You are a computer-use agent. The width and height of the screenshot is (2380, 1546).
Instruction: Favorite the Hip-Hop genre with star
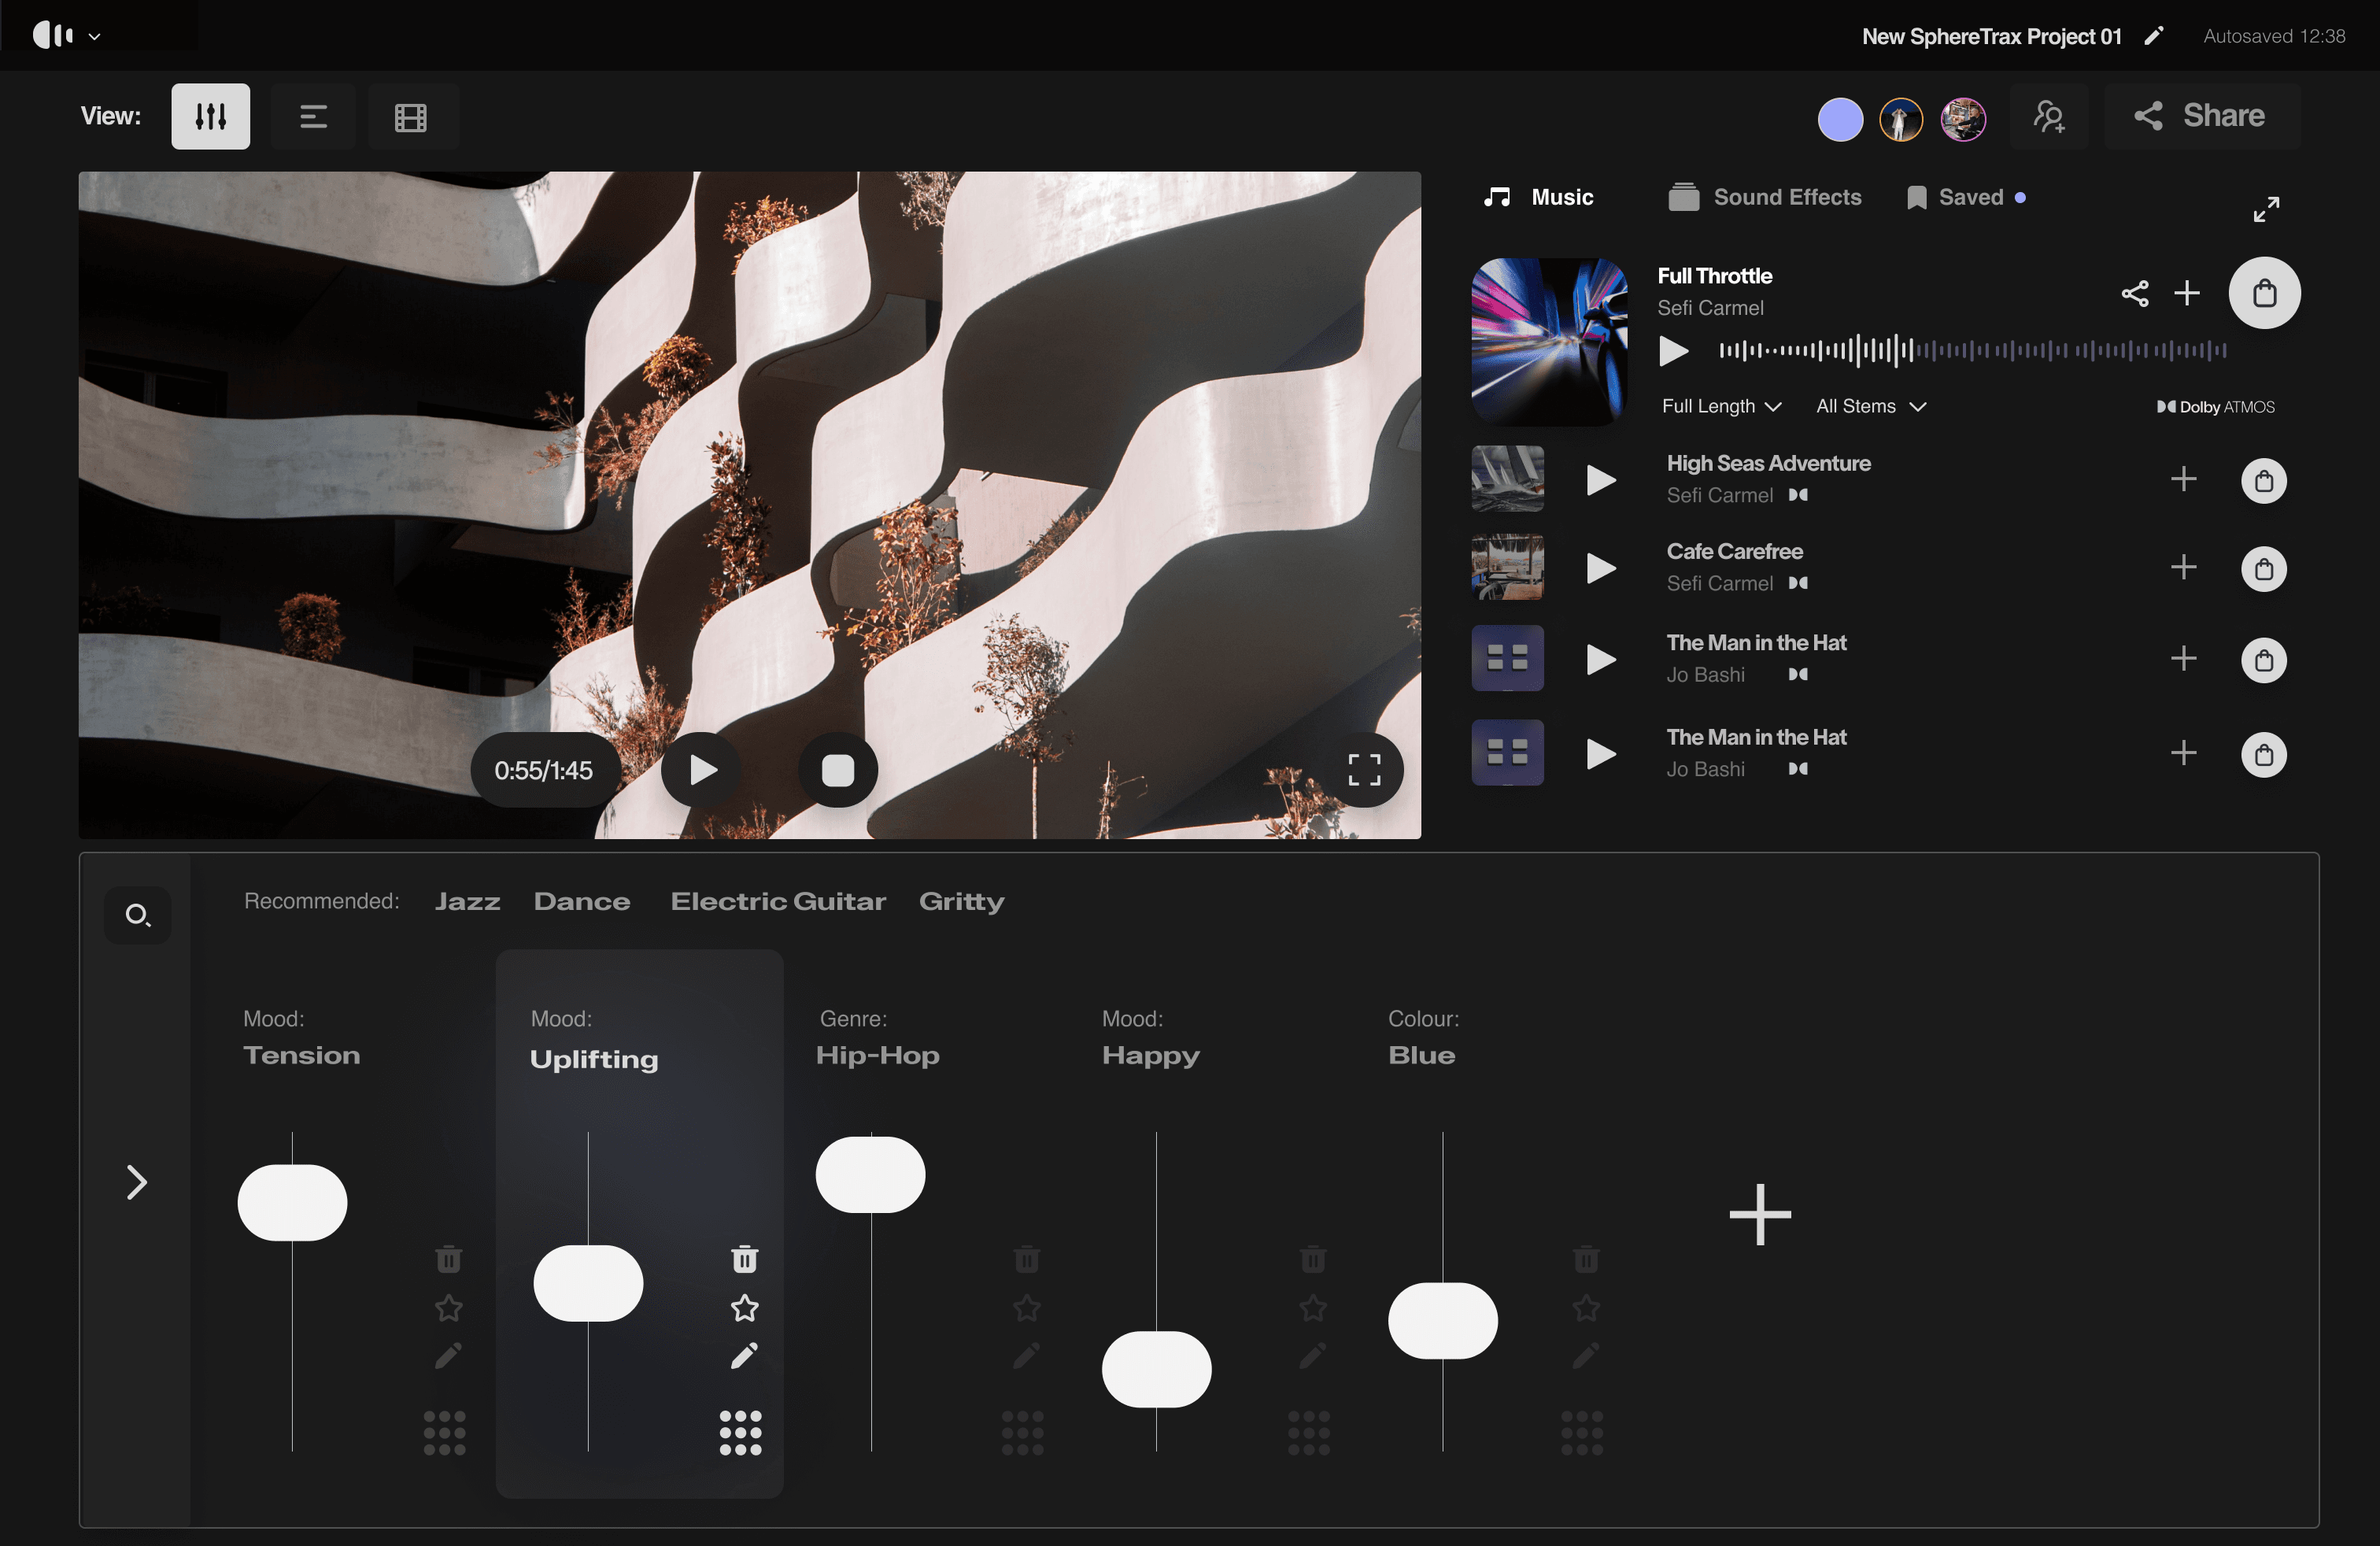(x=1026, y=1308)
